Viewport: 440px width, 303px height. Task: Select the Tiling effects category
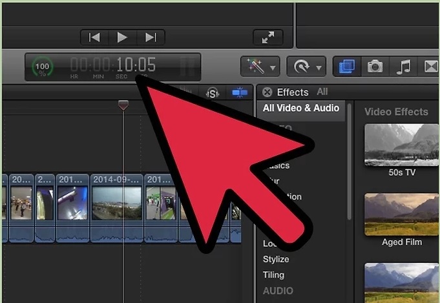[x=273, y=275]
